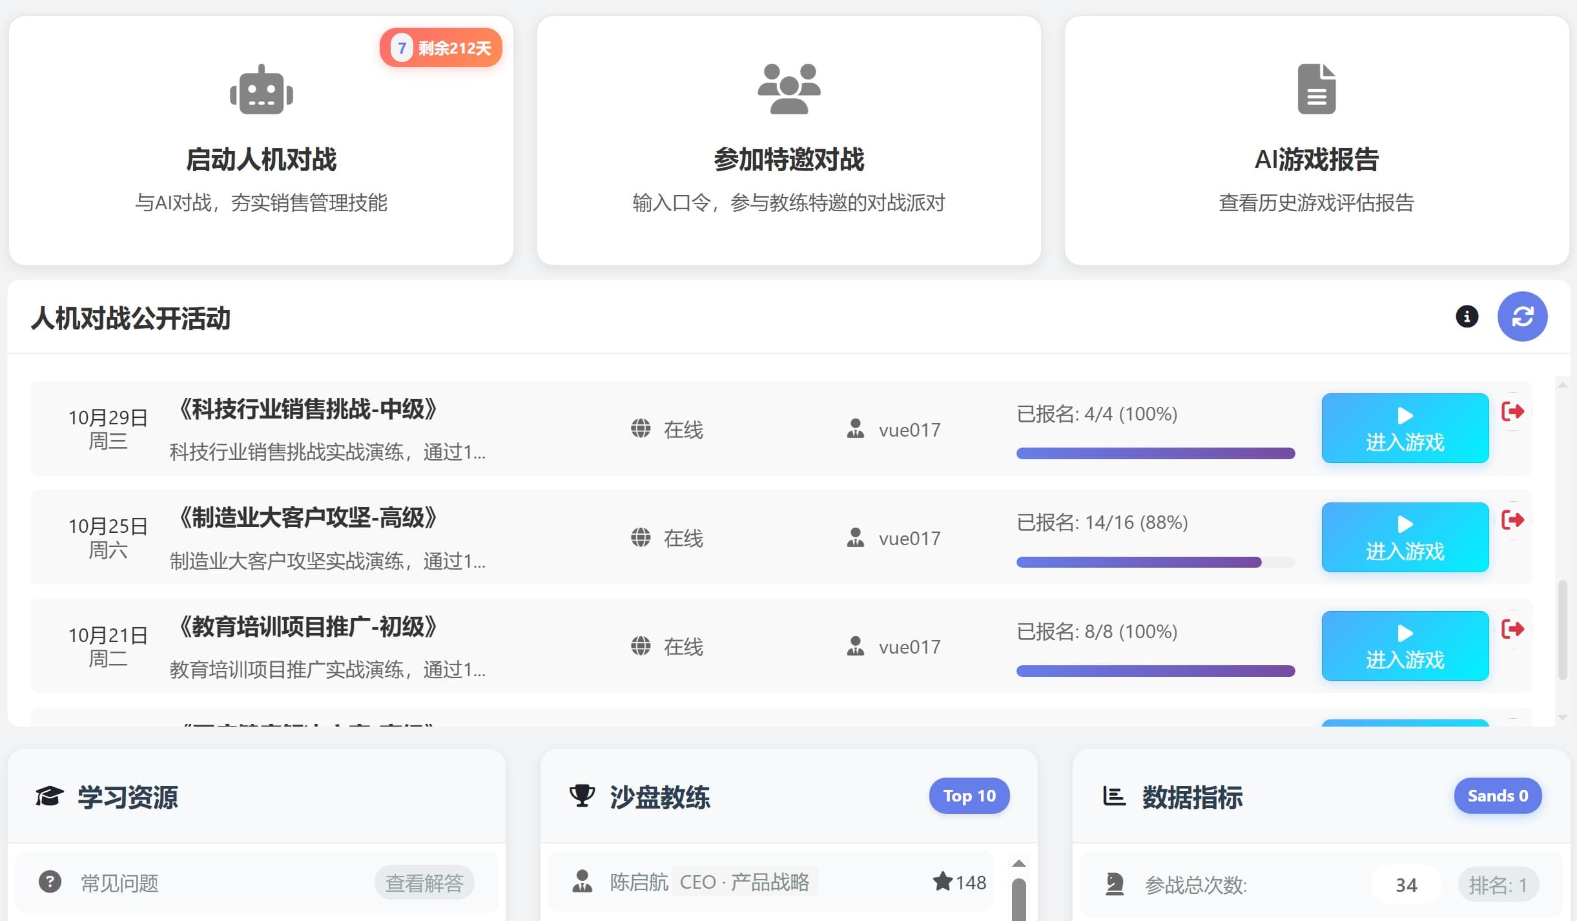The height and width of the screenshot is (921, 1577).
Task: Open the AI游戏报告 document icon
Action: click(x=1316, y=89)
